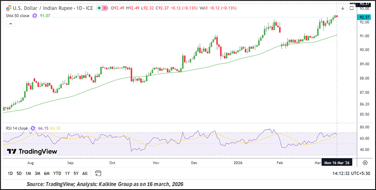The width and height of the screenshot is (376, 190).
Task: Collapse the indicator legend chevron
Action: click(10, 24)
